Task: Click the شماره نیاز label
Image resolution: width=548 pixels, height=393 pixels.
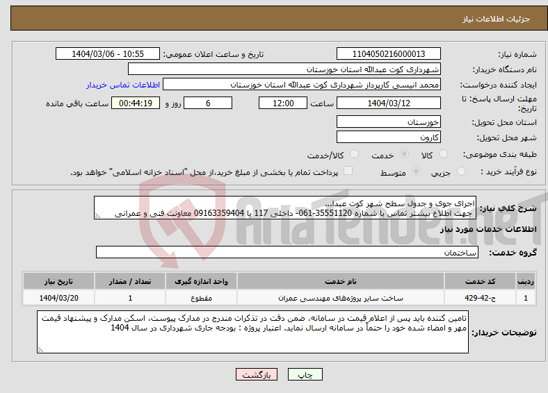Action: click(517, 54)
